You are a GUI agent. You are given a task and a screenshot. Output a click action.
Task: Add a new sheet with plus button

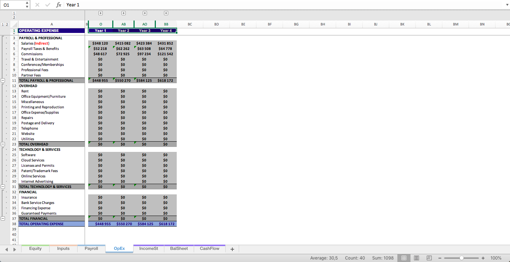point(232,249)
